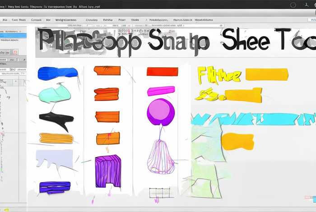Click the circular icon in the title bar

[294, 5]
